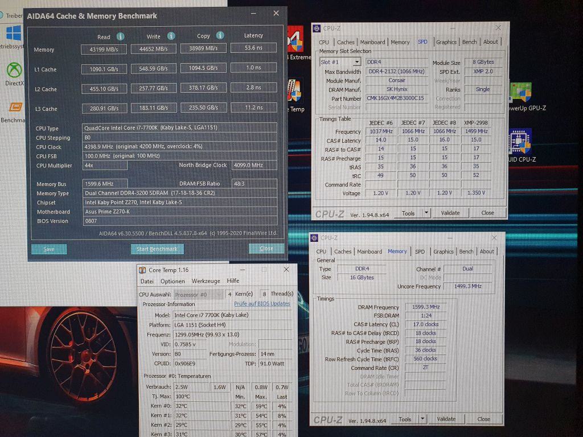Open Tools dropdown arrow in CPU-Z SPD window
Screen dimensions: 583x437
point(426,213)
